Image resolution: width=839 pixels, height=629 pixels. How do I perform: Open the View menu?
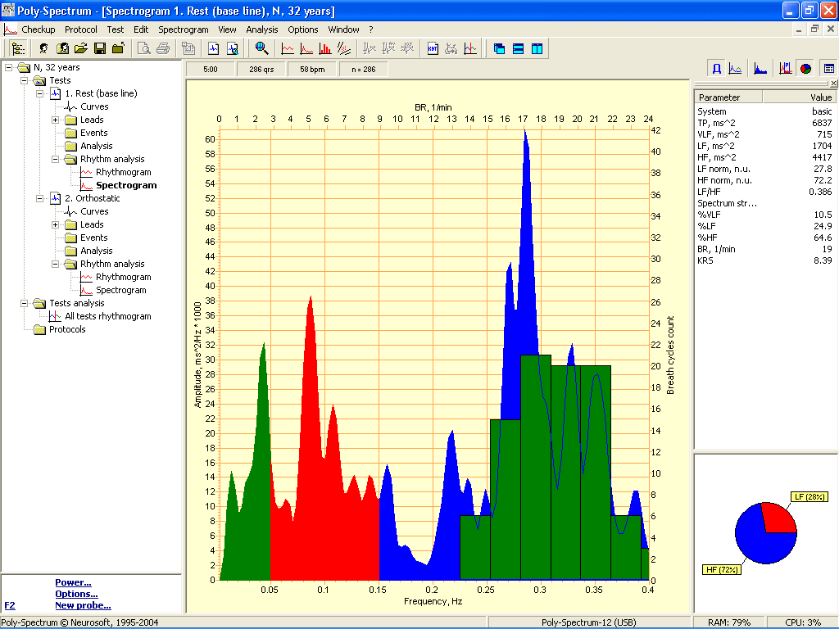click(227, 29)
